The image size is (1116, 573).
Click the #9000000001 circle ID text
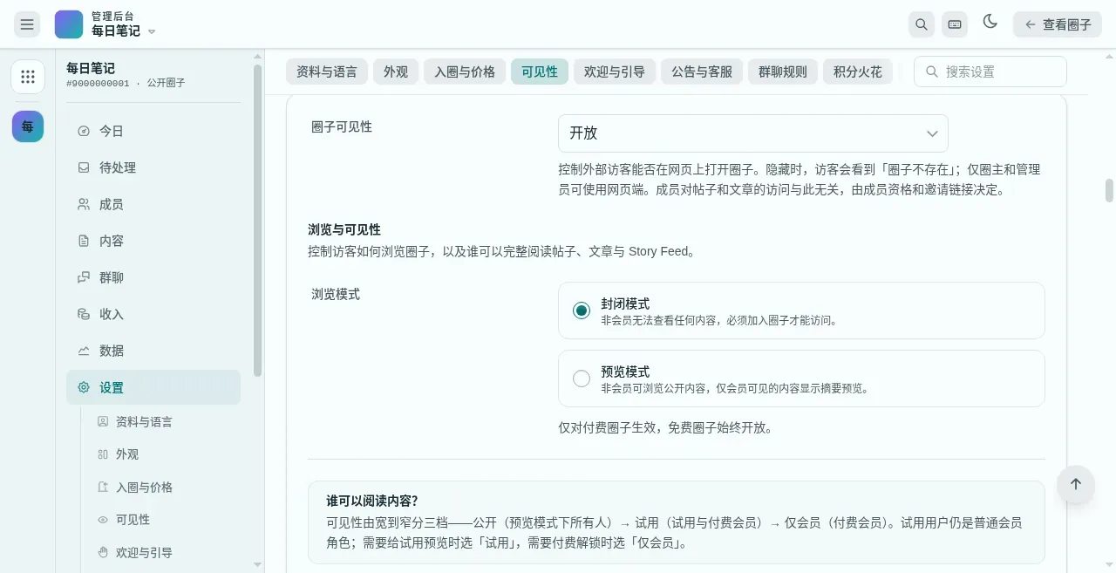click(98, 84)
